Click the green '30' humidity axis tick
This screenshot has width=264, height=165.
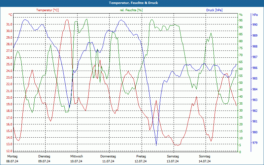click(x=241, y=111)
